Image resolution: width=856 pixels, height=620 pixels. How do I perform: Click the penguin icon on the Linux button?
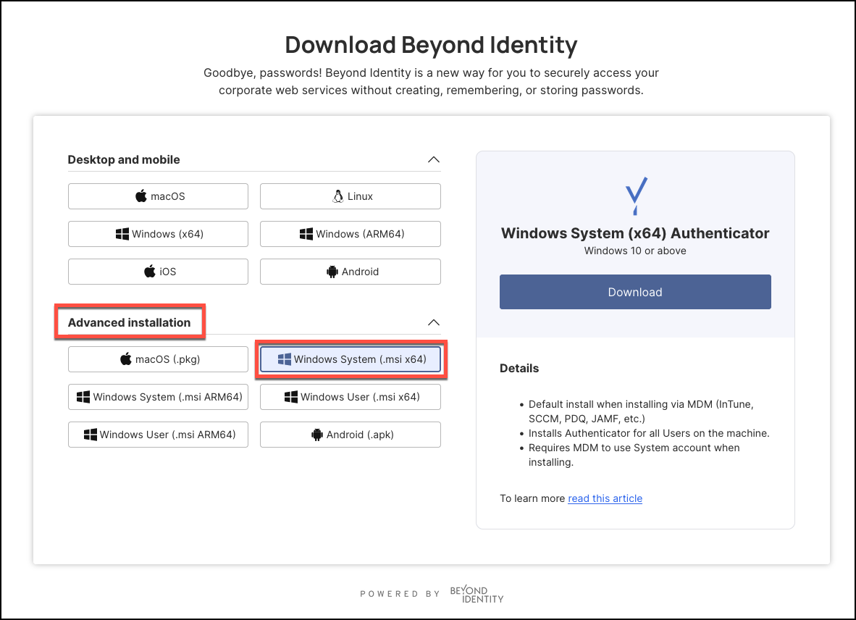(337, 196)
